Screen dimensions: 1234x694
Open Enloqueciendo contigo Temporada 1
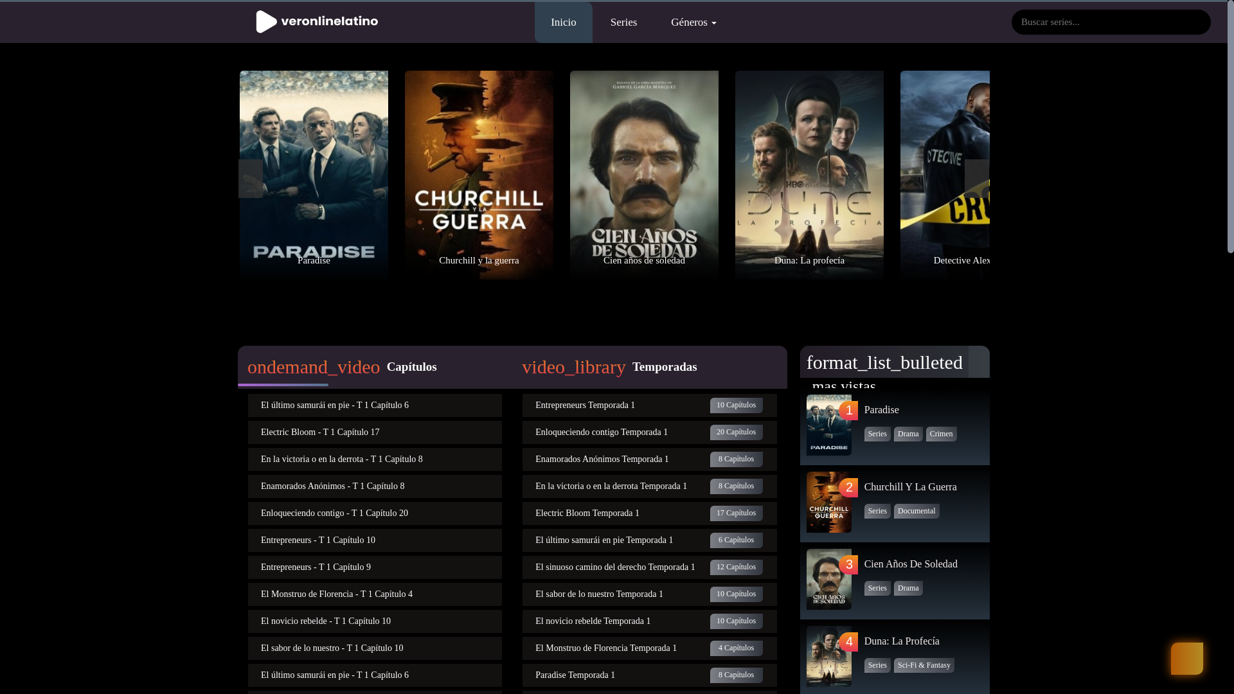pyautogui.click(x=649, y=432)
